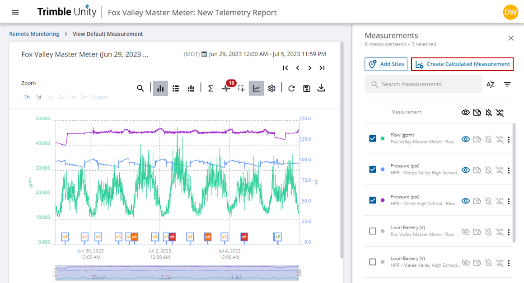Open three-dot menu for Pressure North High School
524x283 pixels.
[x=509, y=201]
